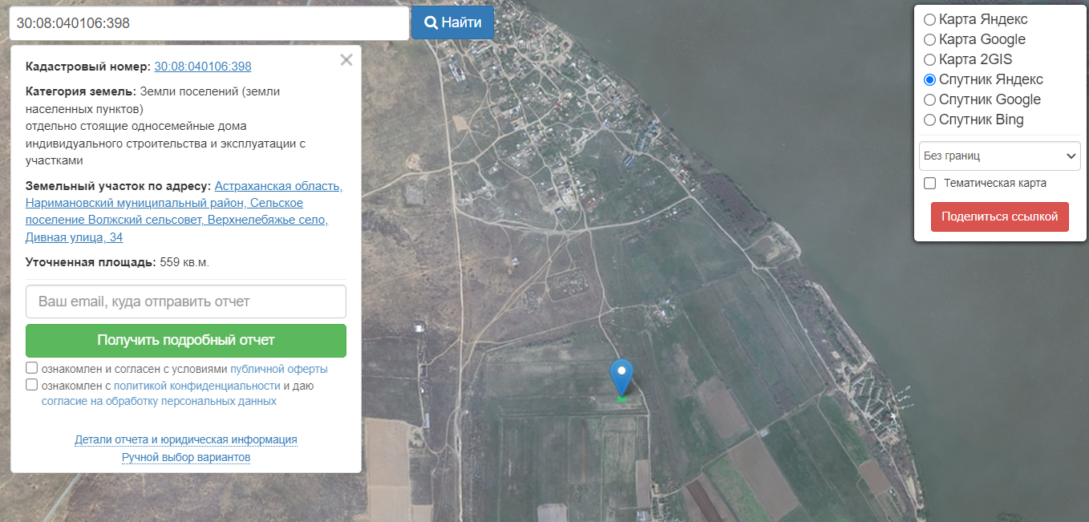Click the Найти search button
The width and height of the screenshot is (1089, 522).
pyautogui.click(x=452, y=22)
